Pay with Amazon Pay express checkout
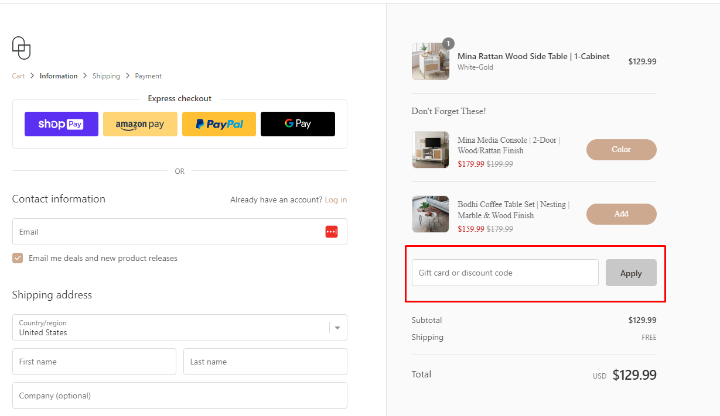Screen dimensions: 720x416 click(140, 124)
